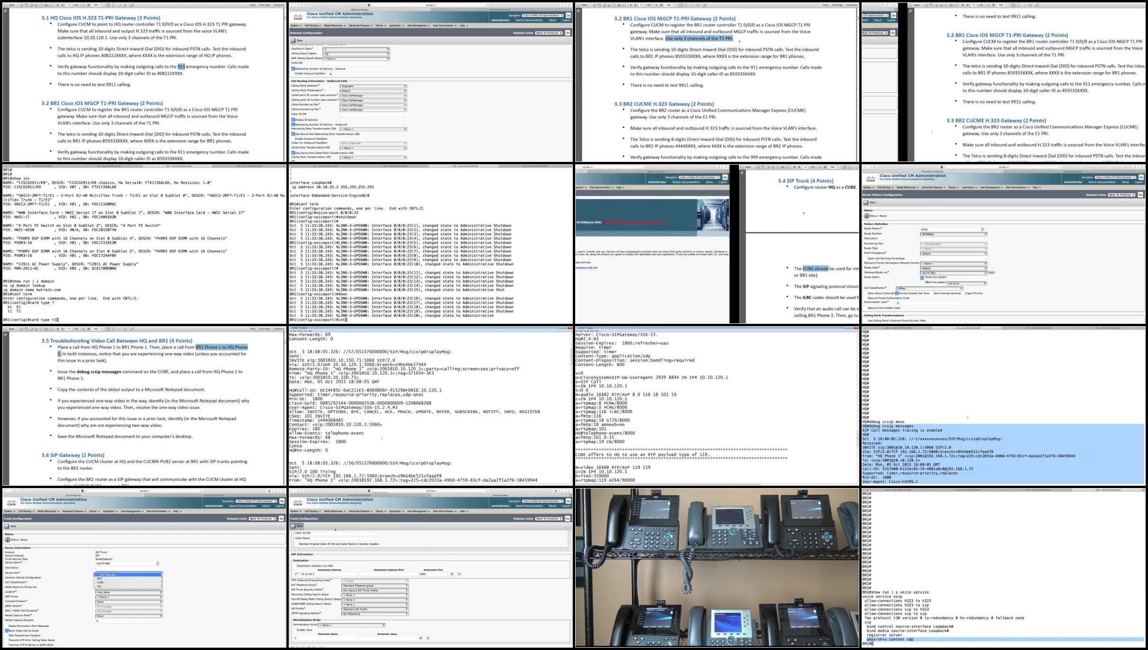Click the small icon inside Route Pattern field
Image resolution: width=1148 pixels, height=650 pixels.
tap(982, 229)
